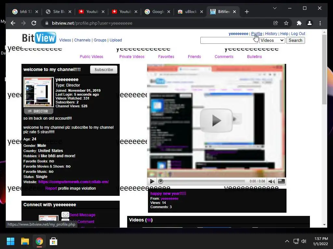Screen dimensions: 333x249
Task: Click the video seek progress bar
Action: point(202,181)
